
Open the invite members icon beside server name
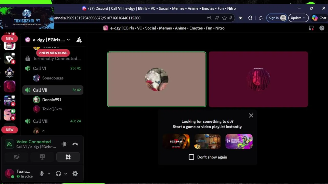click(x=79, y=40)
